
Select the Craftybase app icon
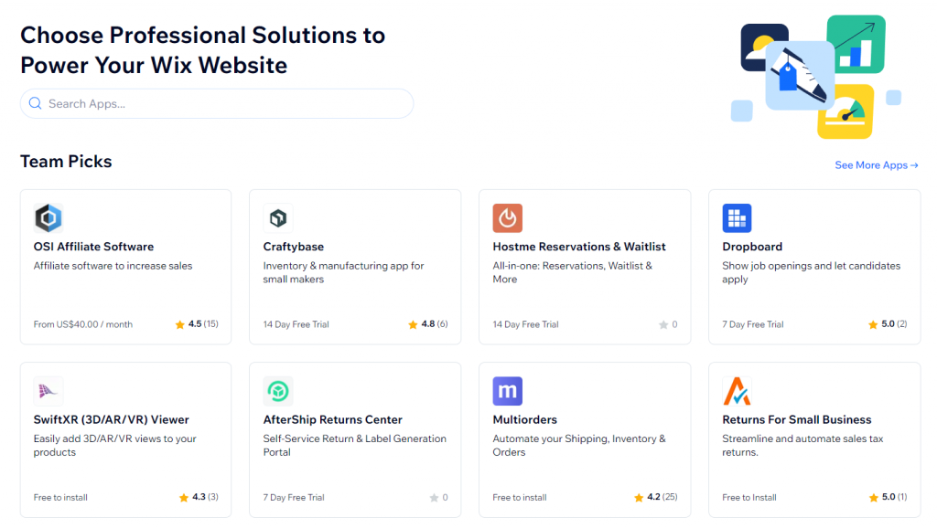point(277,217)
